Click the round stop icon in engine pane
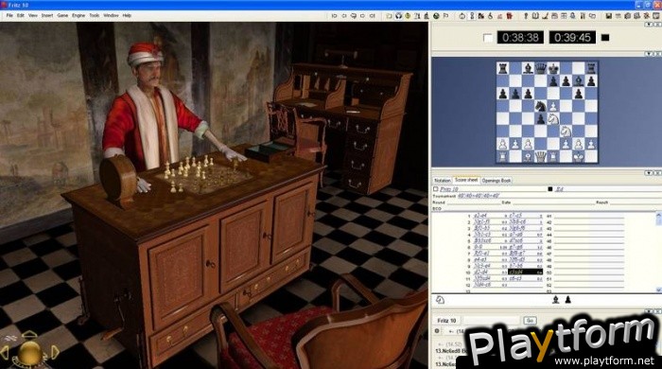This screenshot has width=662, height=369. [437, 331]
